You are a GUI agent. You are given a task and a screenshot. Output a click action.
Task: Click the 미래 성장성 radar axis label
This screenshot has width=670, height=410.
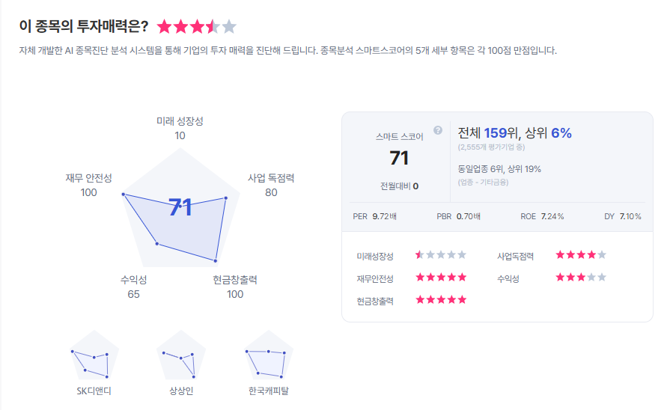pyautogui.click(x=180, y=121)
